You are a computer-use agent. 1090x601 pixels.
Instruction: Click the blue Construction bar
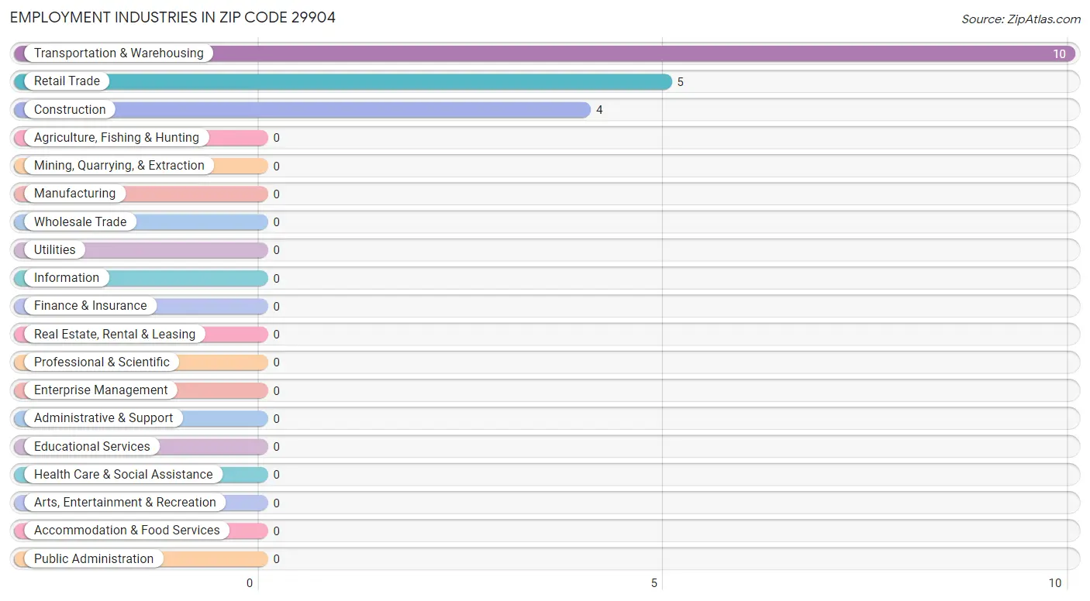pos(302,109)
